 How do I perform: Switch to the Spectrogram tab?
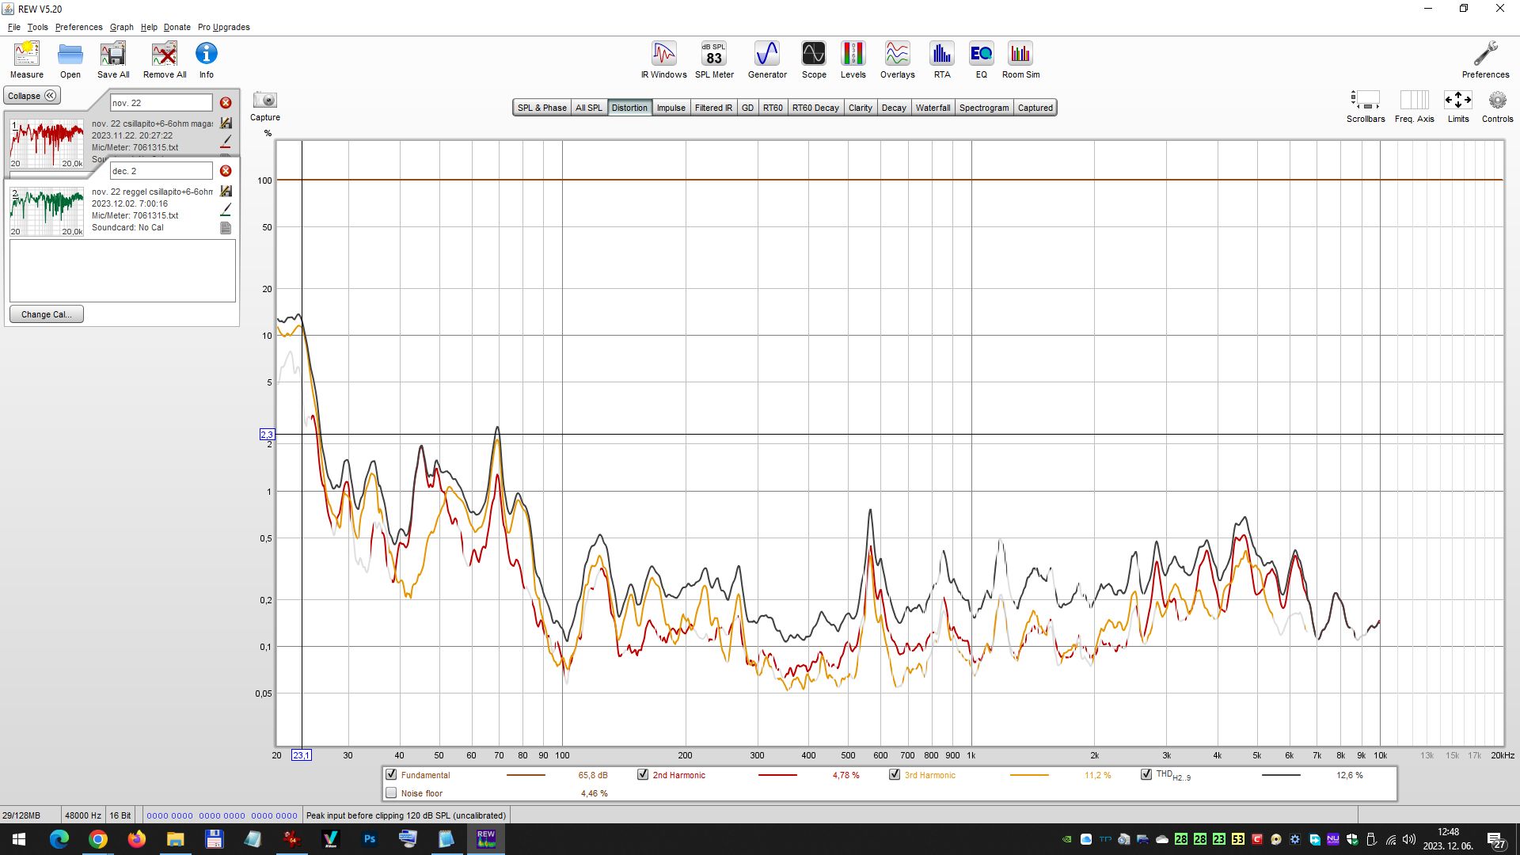(984, 108)
